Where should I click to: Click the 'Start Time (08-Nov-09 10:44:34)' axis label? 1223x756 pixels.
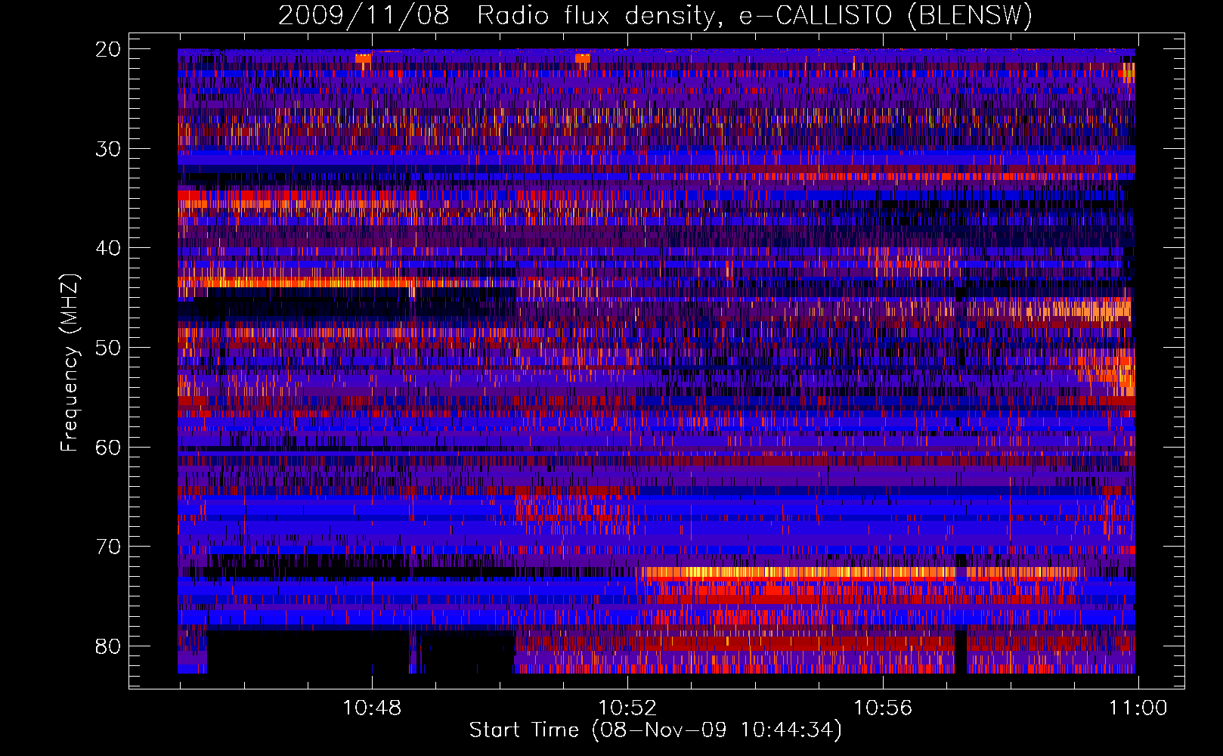click(655, 730)
